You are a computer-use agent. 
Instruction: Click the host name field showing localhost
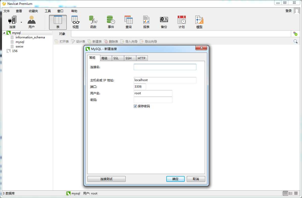tap(165, 80)
